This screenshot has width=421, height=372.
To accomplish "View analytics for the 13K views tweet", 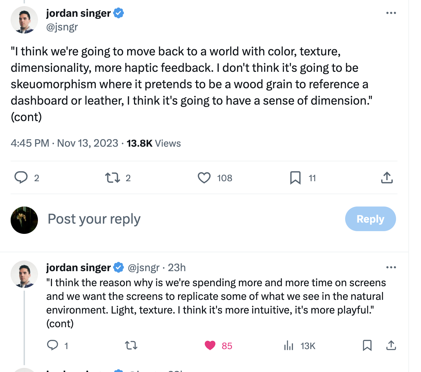I will point(289,345).
